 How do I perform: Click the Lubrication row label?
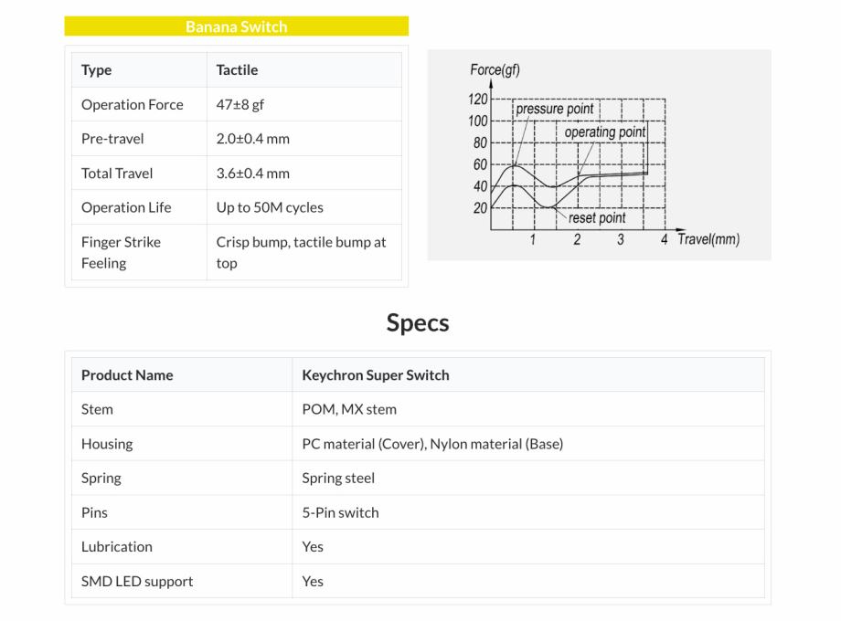click(x=117, y=546)
